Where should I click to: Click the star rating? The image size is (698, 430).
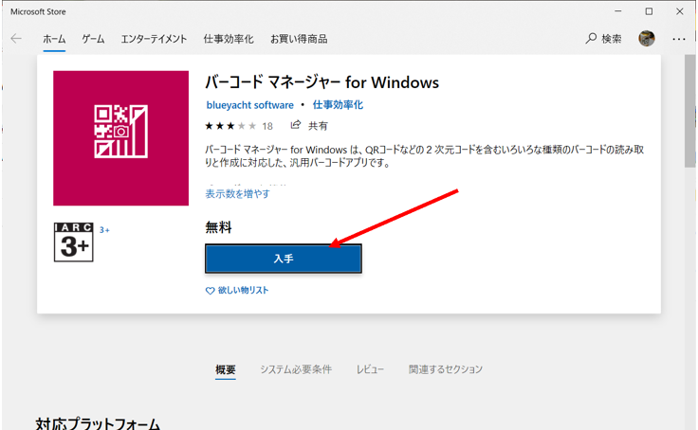(x=230, y=126)
